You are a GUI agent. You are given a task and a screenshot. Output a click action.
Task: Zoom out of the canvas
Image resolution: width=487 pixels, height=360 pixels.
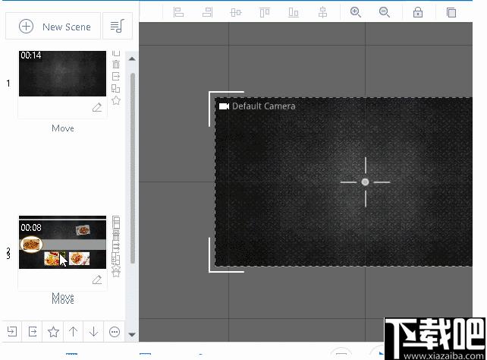tap(384, 12)
